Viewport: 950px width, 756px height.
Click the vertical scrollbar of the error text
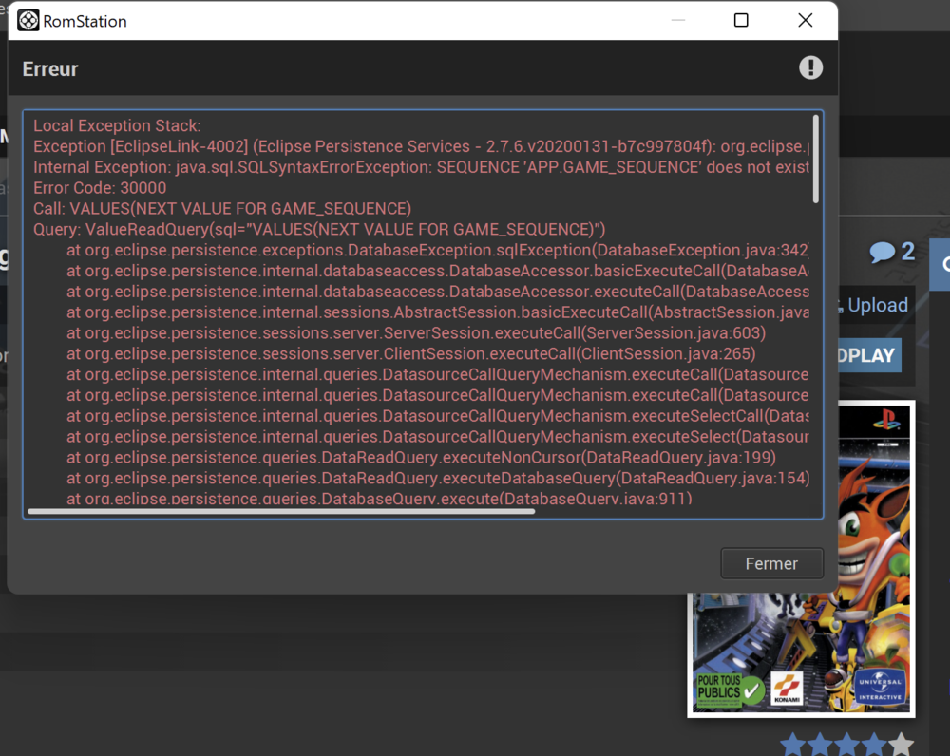(x=815, y=160)
